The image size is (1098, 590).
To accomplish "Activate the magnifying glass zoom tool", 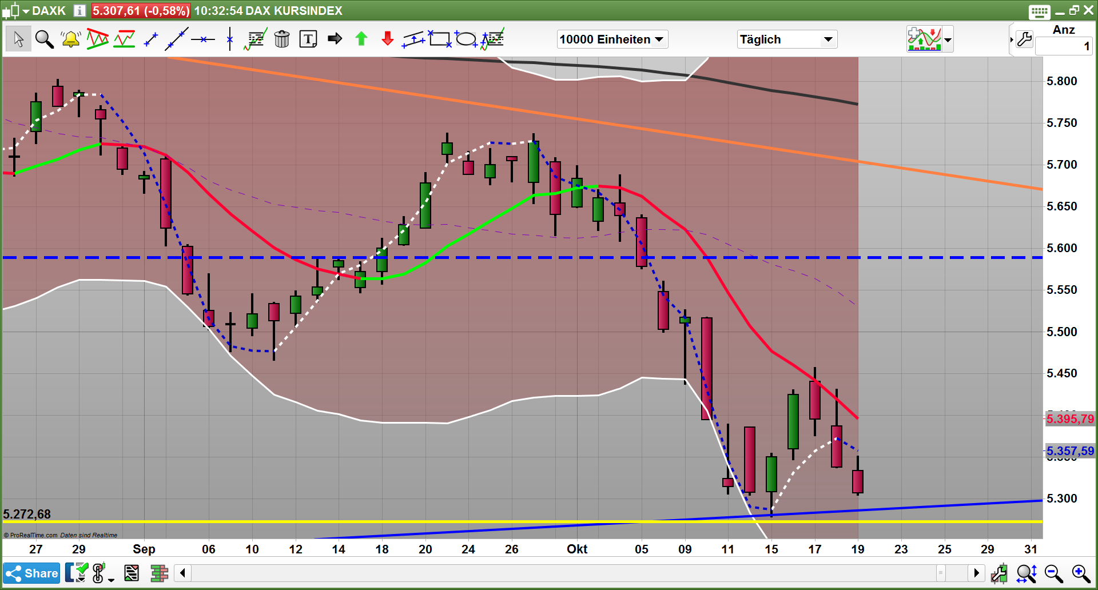I will point(45,39).
